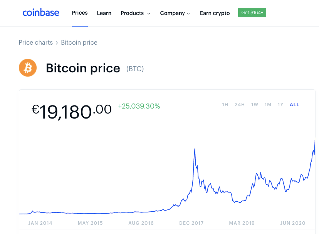The image size is (319, 234).
Task: Select the ALL time range
Action: click(294, 105)
